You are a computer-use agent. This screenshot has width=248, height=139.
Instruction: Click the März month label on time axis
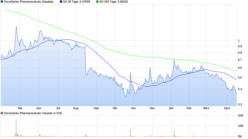click(x=207, y=108)
